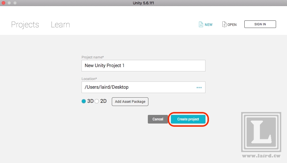Click the OPEN text label
The width and height of the screenshot is (287, 163).
(x=232, y=25)
